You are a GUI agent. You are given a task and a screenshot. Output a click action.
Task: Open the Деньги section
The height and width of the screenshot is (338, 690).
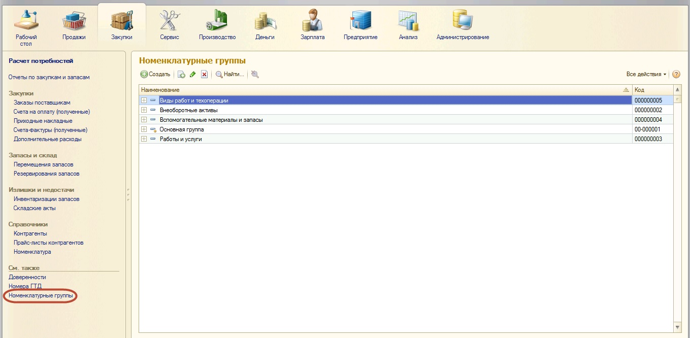pyautogui.click(x=265, y=26)
